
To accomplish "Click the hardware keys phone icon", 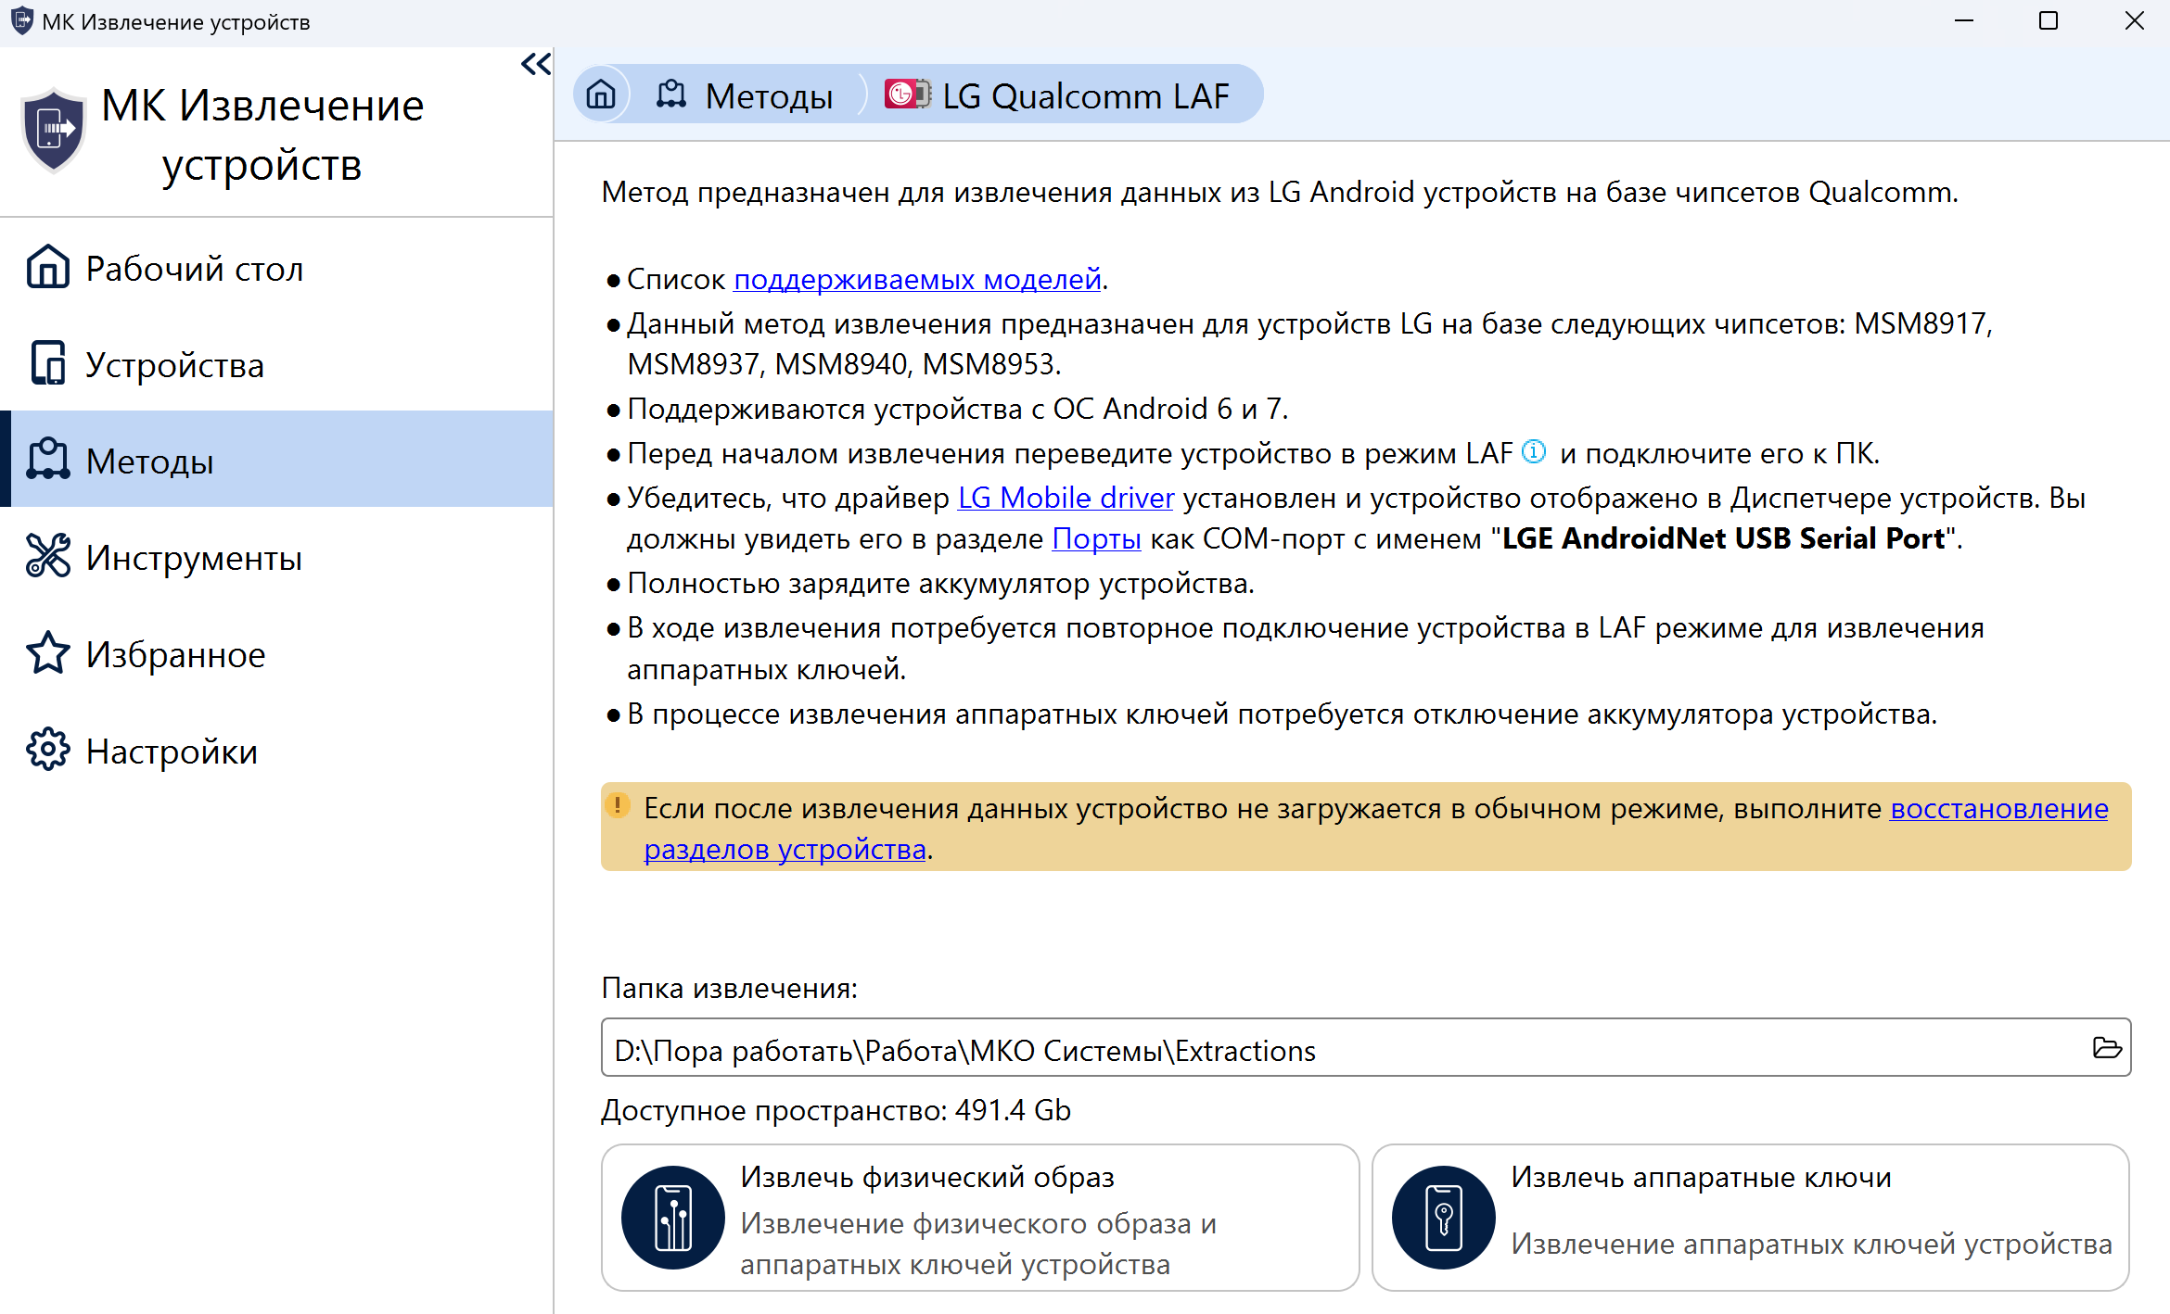I will [1444, 1218].
